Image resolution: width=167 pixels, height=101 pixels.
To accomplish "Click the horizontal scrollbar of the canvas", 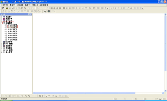I will click(x=85, y=93).
